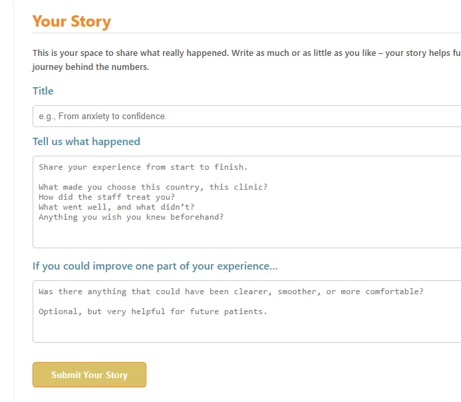461x402 pixels.
Task: Click placeholder 'Optional, but very helpful for future patients'
Action: click(x=153, y=311)
